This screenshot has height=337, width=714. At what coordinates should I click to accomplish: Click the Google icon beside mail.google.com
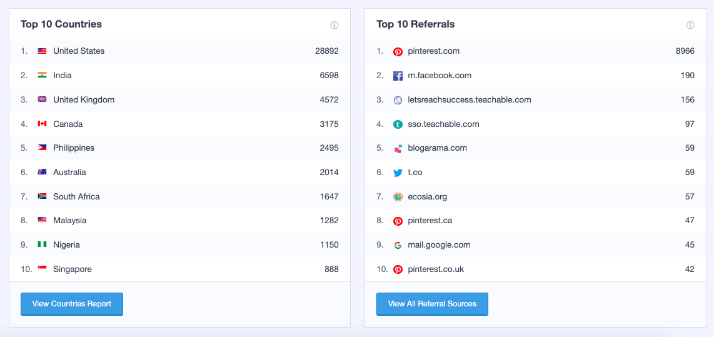point(398,246)
